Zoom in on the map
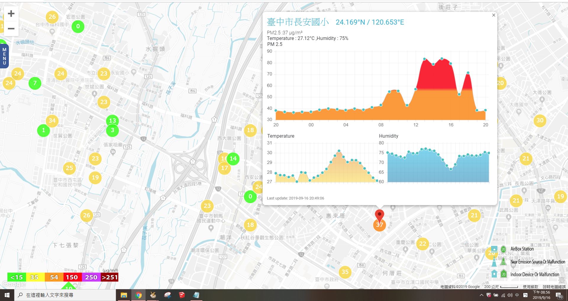568x301 pixels. pyautogui.click(x=11, y=14)
